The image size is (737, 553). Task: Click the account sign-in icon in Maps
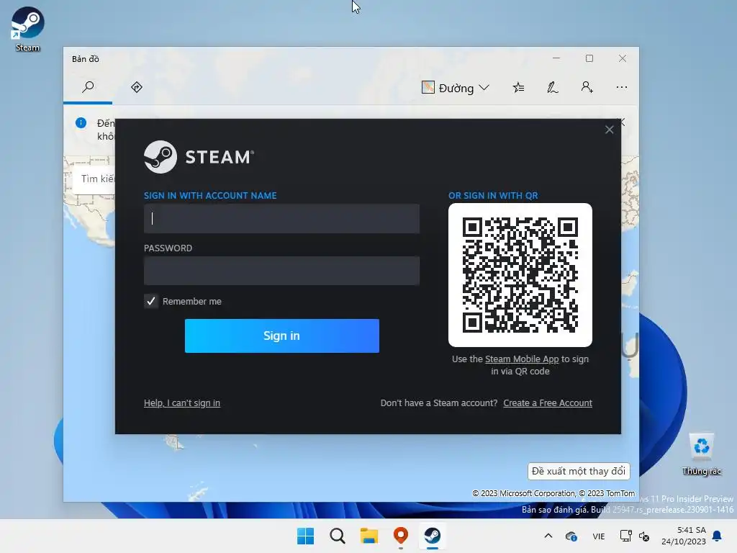coord(587,87)
